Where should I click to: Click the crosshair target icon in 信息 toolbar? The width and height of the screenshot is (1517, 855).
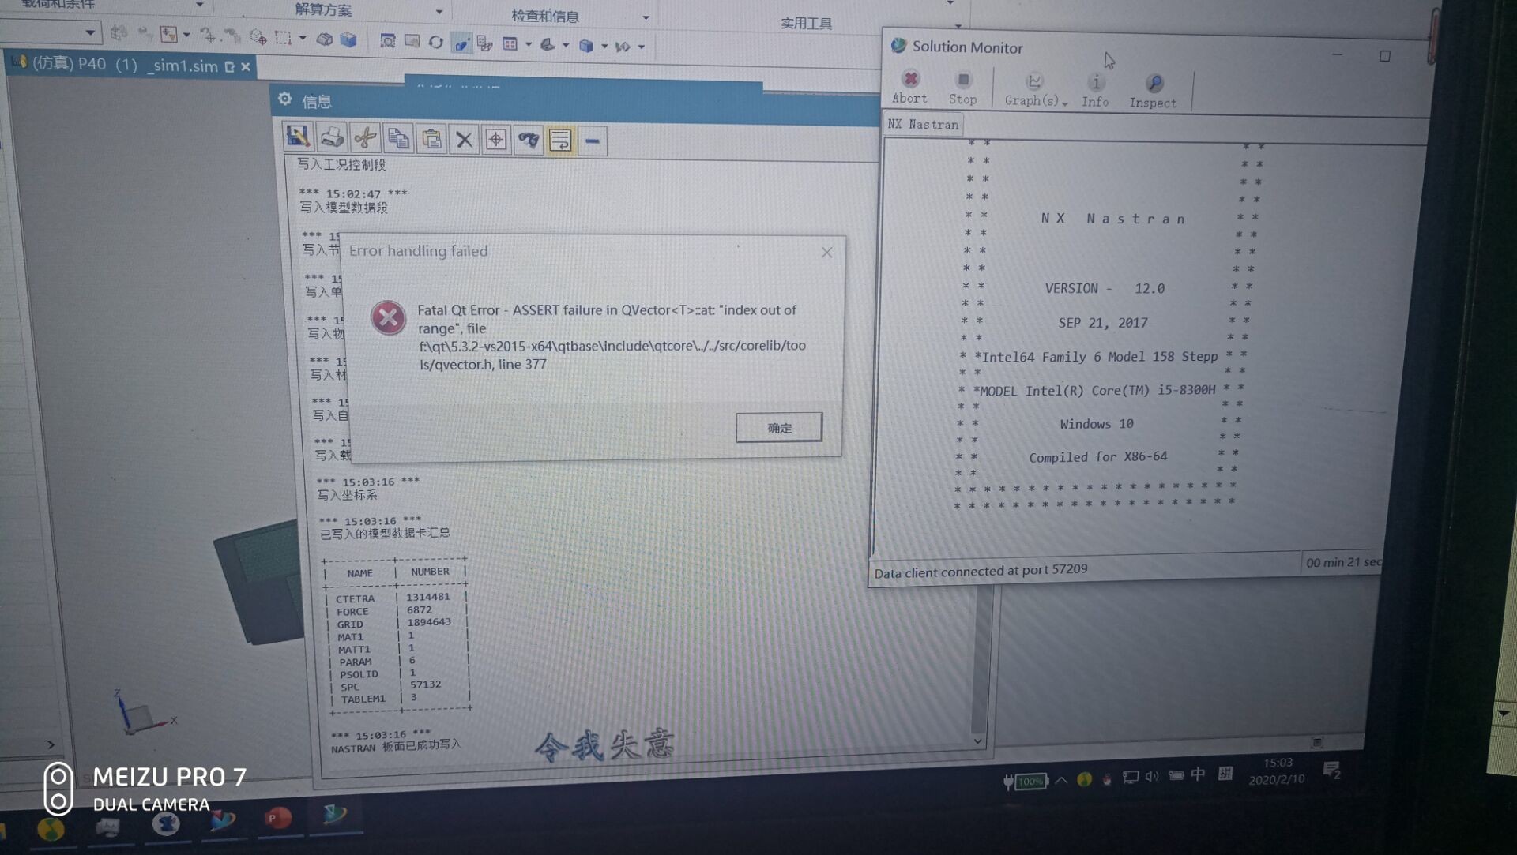tap(496, 140)
